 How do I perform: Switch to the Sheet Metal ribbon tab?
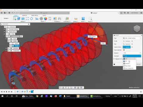point(35,15)
